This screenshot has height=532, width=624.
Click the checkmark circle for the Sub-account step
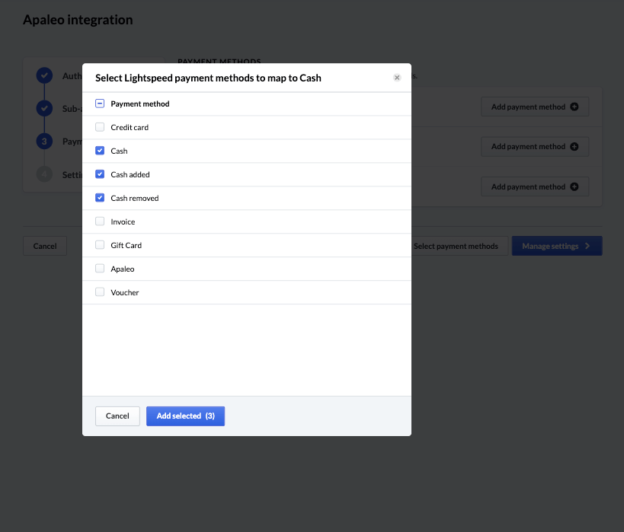(x=44, y=108)
